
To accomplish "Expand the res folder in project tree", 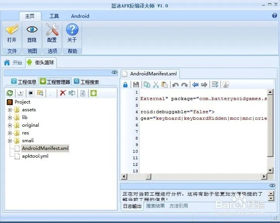I will click(x=10, y=133).
